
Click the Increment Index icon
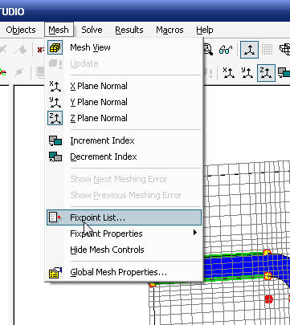[55, 140]
